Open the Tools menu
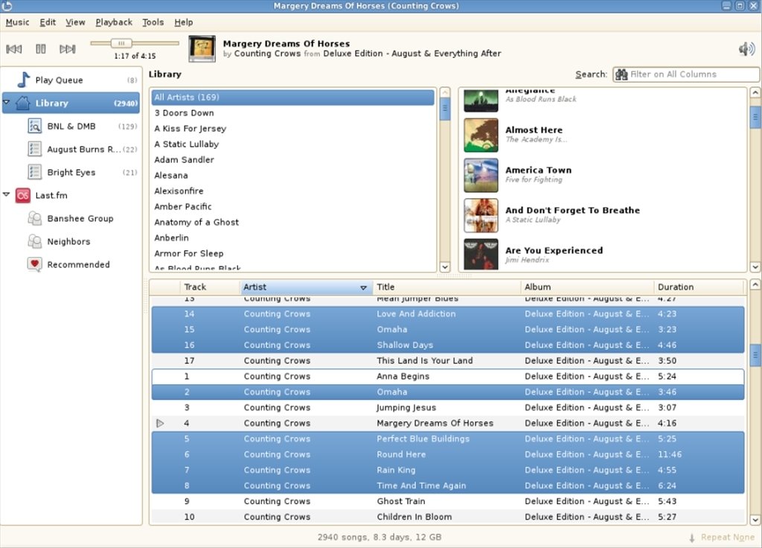The width and height of the screenshot is (762, 548). point(153,22)
